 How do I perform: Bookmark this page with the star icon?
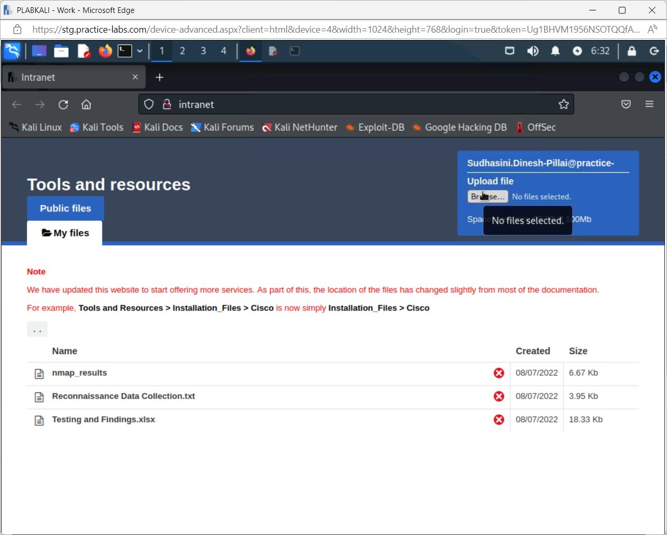click(563, 105)
